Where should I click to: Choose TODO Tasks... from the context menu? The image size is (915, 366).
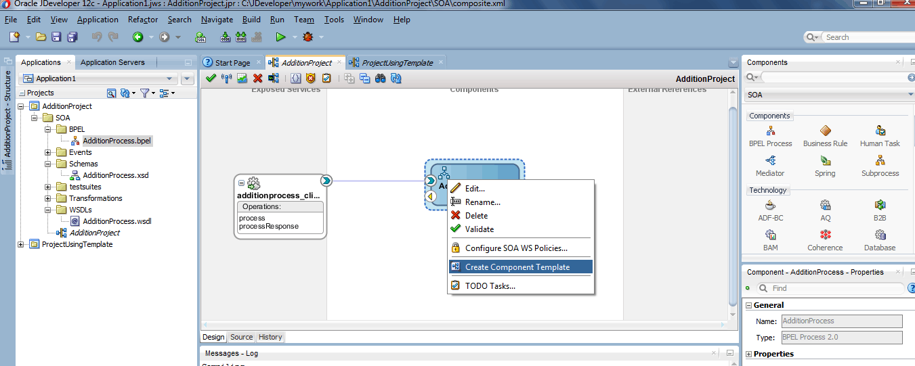pos(520,286)
